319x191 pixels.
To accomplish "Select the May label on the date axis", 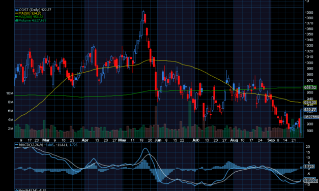I will click(122, 140).
